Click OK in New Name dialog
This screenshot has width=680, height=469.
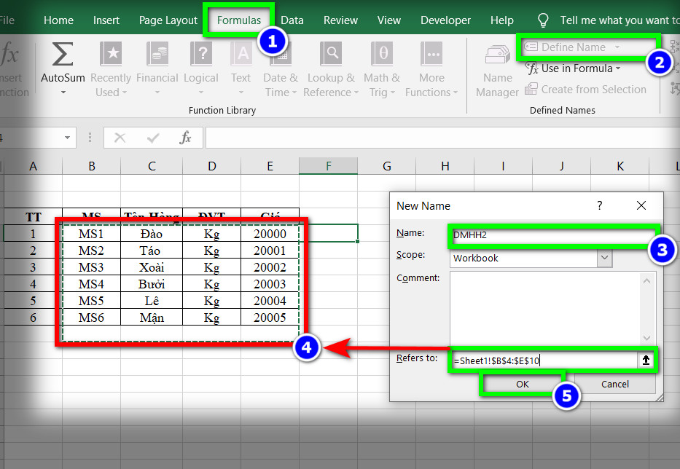click(x=522, y=384)
